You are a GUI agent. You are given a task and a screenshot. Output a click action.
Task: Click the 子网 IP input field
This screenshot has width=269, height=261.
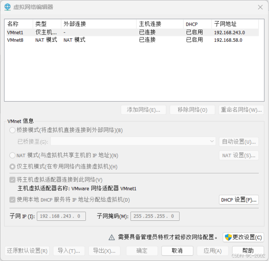[x=61, y=216]
